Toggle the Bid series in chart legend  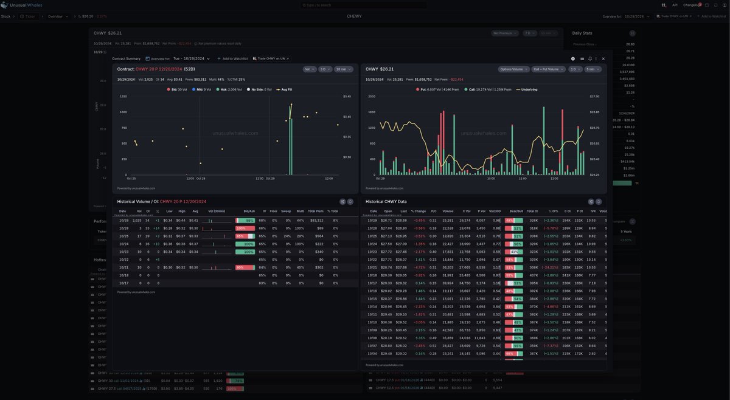(x=177, y=89)
